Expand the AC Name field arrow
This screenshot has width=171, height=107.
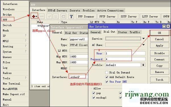pos(143,45)
